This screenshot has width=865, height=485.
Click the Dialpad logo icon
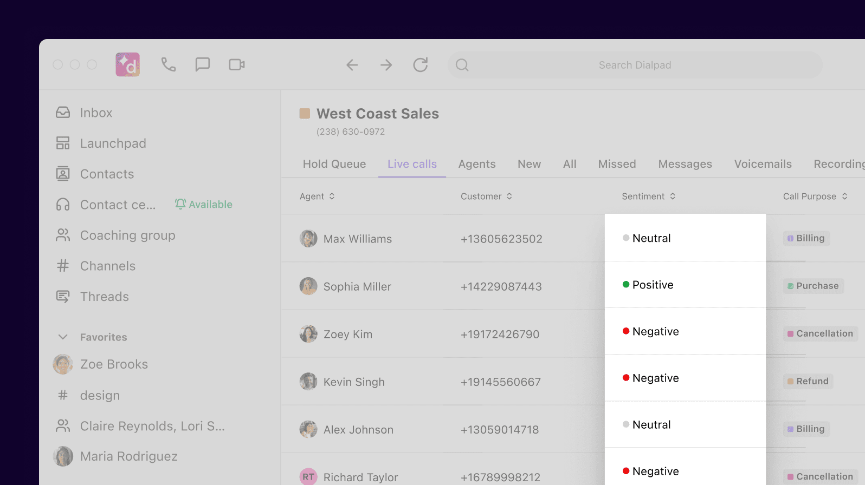(x=128, y=65)
